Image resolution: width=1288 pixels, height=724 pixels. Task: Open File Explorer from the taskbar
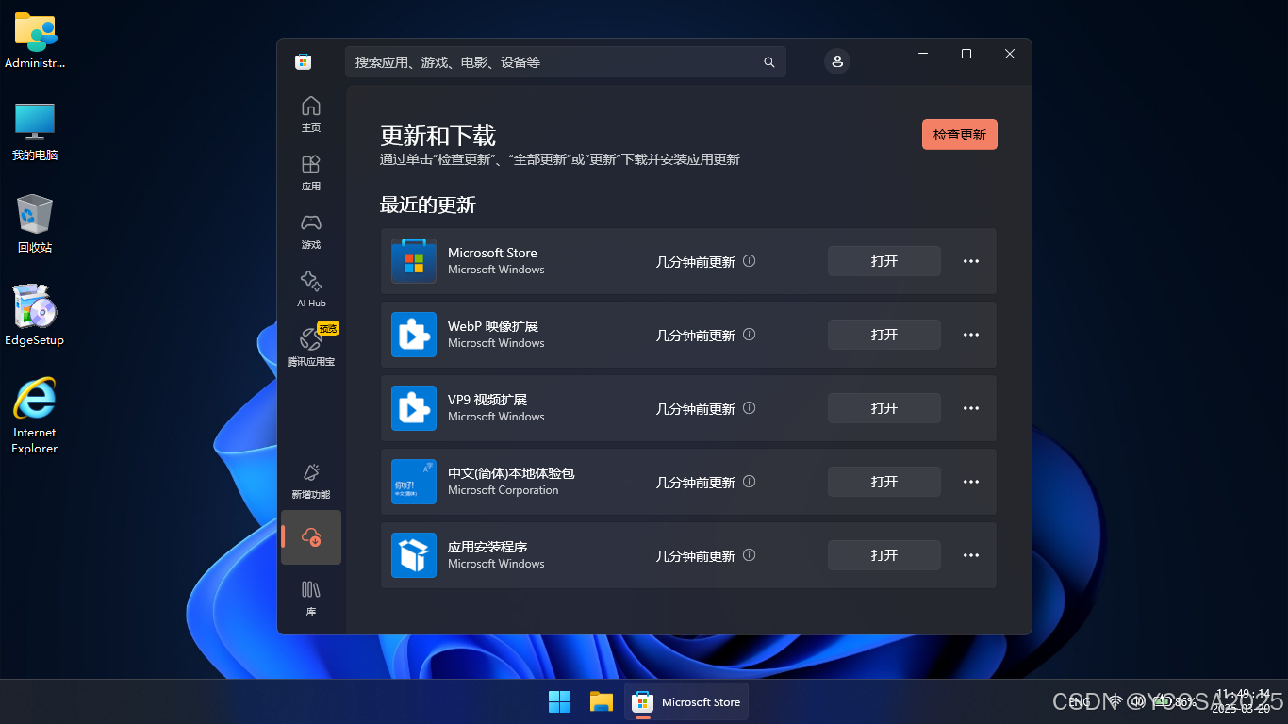[602, 702]
